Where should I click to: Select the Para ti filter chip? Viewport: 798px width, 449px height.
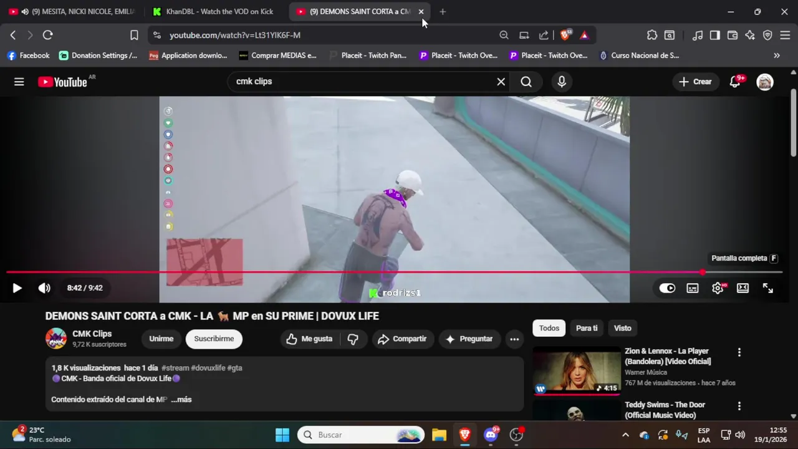(x=587, y=328)
